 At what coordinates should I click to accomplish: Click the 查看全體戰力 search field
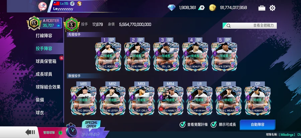tap(249, 25)
